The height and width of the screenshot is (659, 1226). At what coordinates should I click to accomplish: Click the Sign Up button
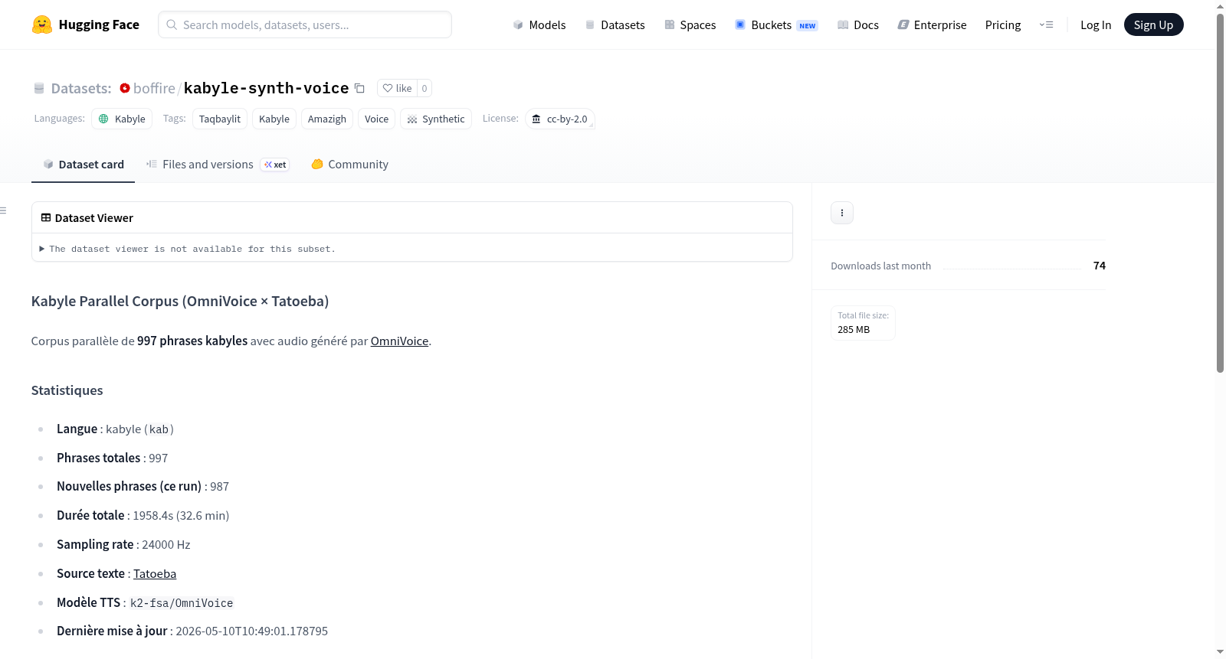tap(1153, 24)
